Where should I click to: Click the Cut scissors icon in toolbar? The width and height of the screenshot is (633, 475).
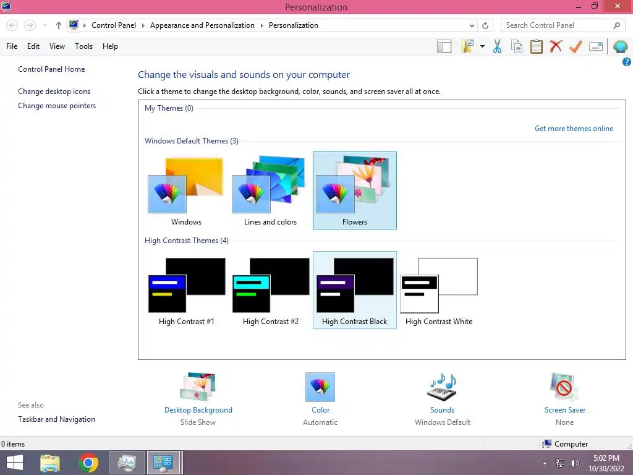498,46
